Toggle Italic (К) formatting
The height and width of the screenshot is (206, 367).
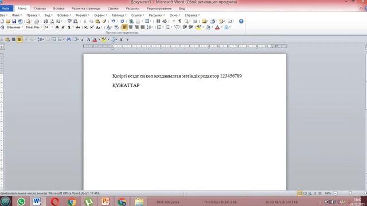pyautogui.click(x=63, y=27)
